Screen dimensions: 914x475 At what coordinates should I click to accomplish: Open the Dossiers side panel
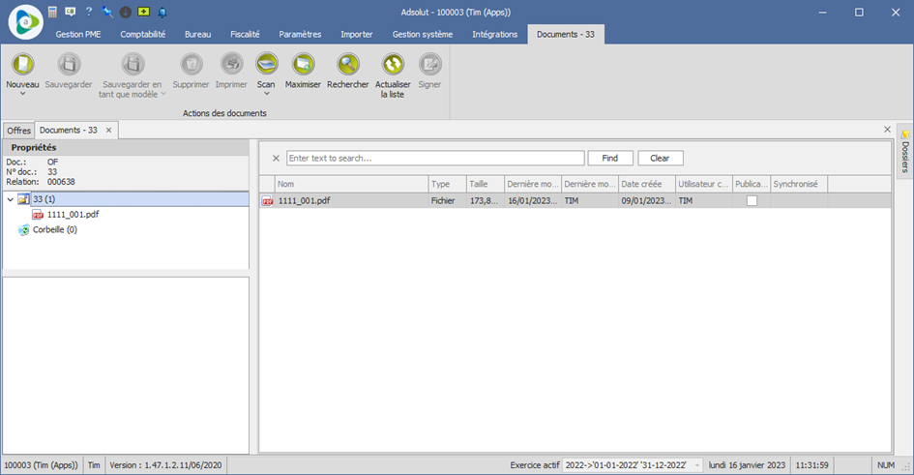905,151
